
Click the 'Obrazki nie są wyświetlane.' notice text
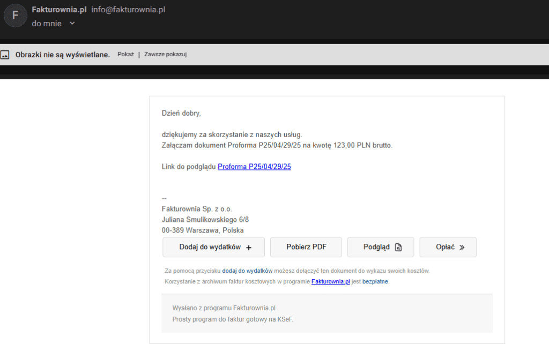pos(62,55)
